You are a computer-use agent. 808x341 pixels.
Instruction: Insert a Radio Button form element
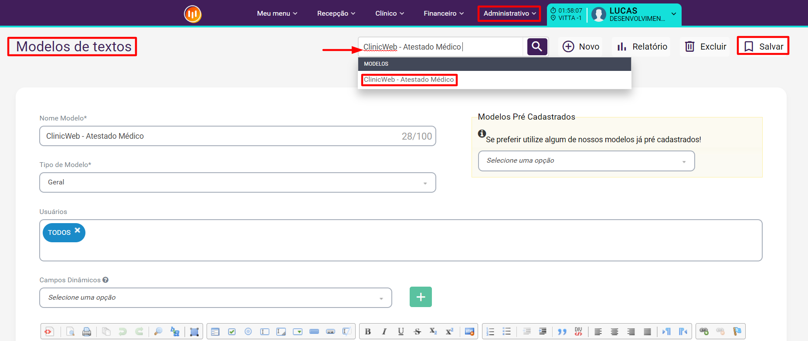pyautogui.click(x=248, y=331)
